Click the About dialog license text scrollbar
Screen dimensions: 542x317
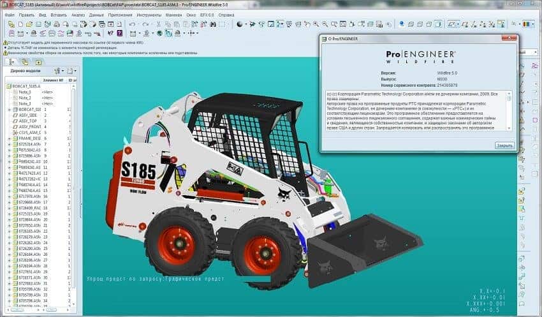coord(509,110)
